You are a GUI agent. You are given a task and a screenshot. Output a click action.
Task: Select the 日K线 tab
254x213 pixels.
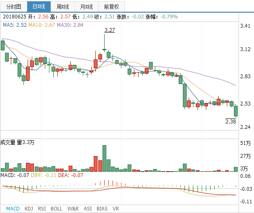39,7
